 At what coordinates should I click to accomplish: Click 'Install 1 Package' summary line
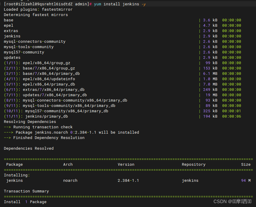[25, 202]
